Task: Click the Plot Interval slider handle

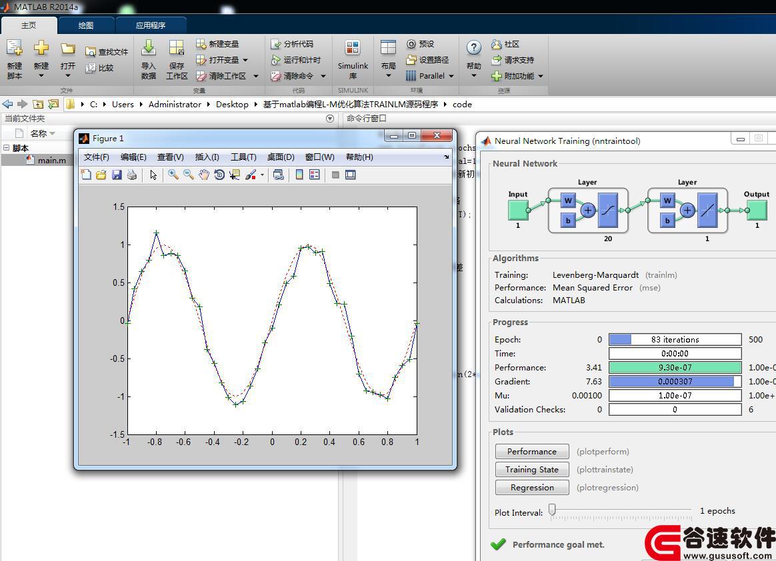Action: point(552,509)
